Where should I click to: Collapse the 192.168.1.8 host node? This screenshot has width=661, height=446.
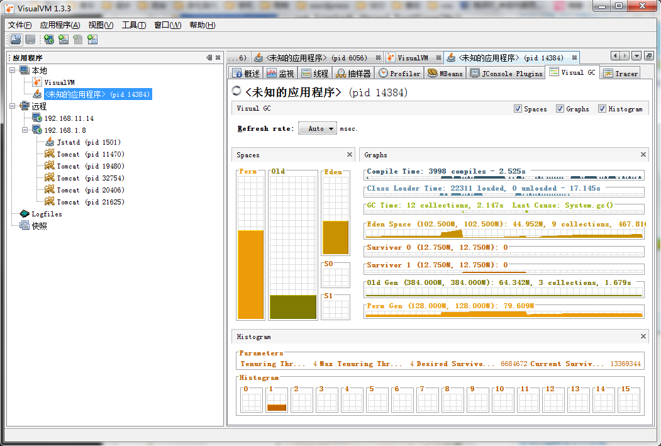[25, 130]
